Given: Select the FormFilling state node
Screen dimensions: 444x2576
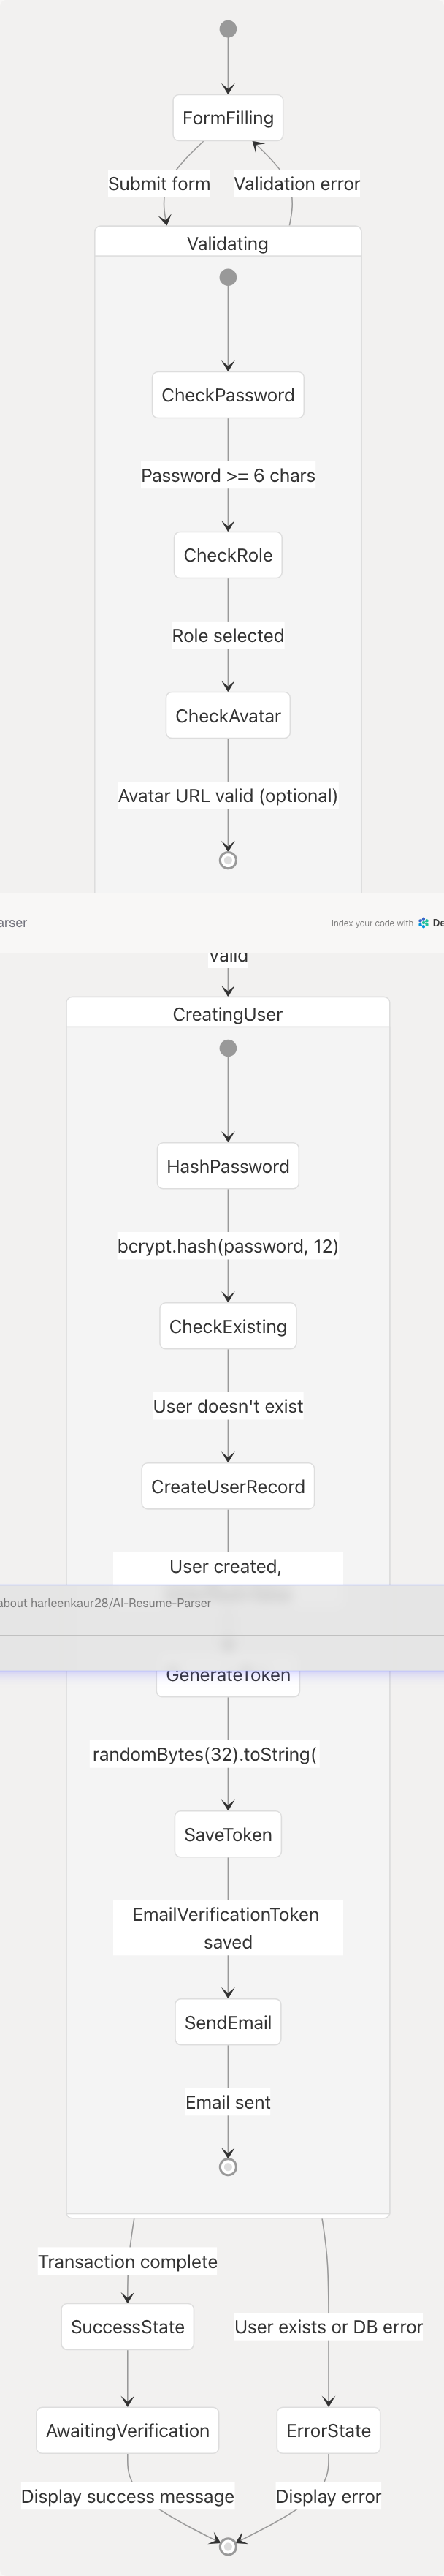Looking at the screenshot, I should tap(228, 118).
